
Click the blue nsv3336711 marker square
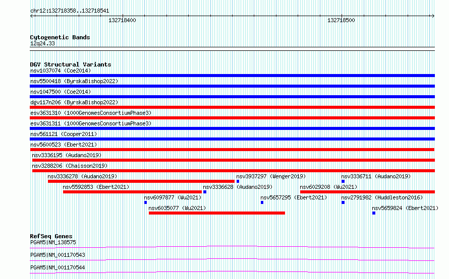pos(343,181)
